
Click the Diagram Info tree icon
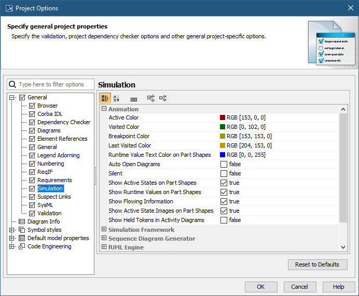[22, 221]
